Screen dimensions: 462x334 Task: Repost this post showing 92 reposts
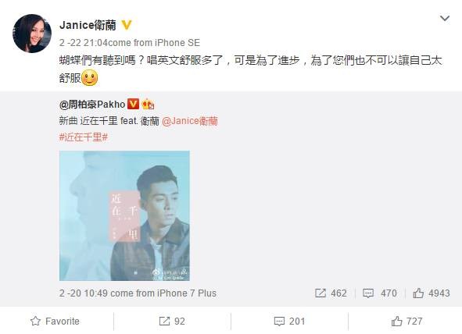pos(172,321)
